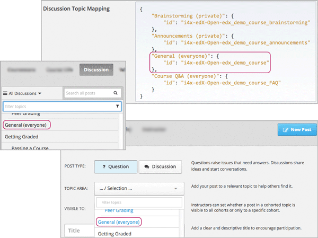Click the search magnifier icon in posts search

116,93
